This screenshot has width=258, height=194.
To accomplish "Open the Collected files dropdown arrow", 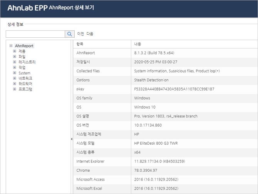I will [x=218, y=71].
